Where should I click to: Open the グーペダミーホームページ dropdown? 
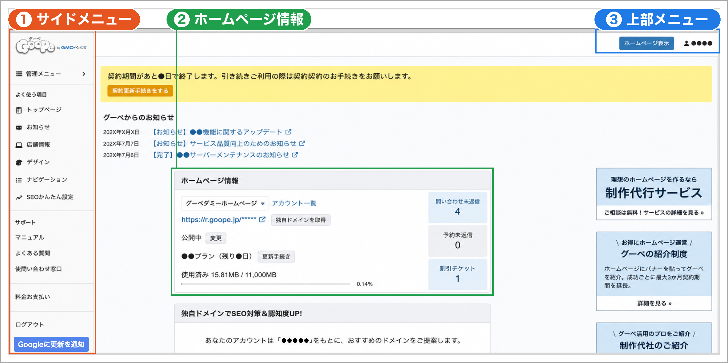(225, 203)
